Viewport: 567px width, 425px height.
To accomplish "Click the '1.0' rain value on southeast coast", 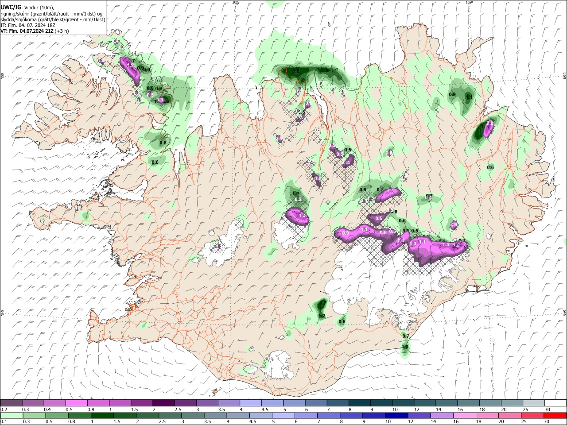I will coord(405,347).
